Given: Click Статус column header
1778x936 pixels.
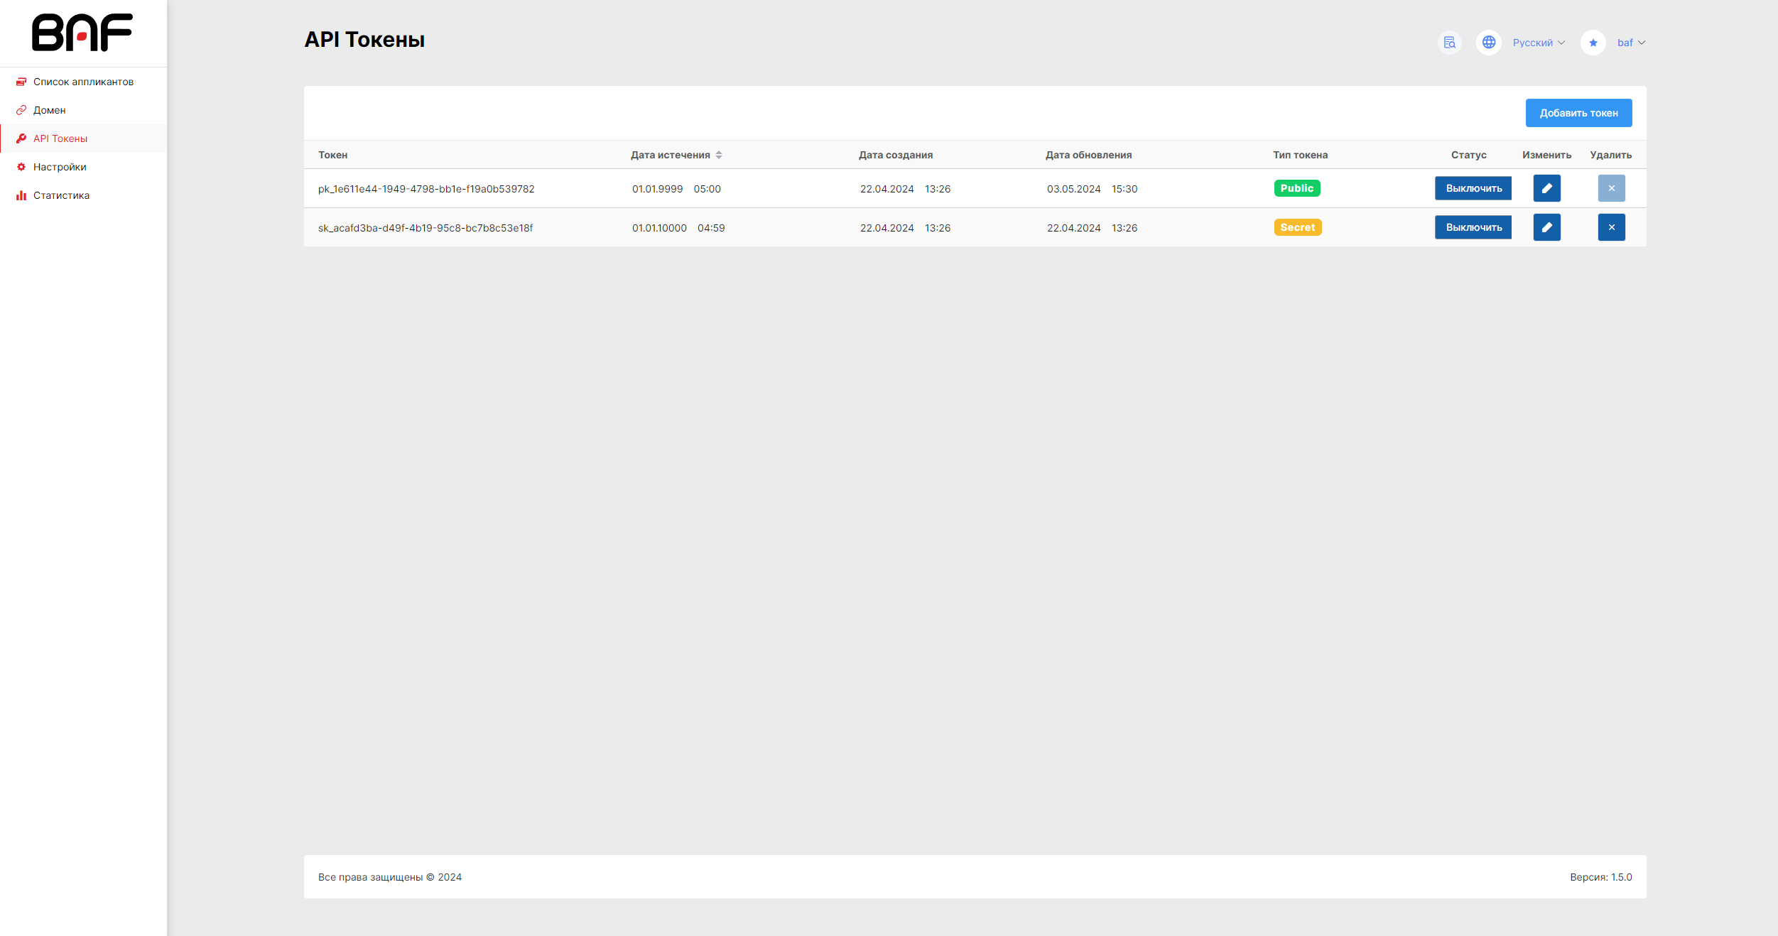Looking at the screenshot, I should point(1468,155).
